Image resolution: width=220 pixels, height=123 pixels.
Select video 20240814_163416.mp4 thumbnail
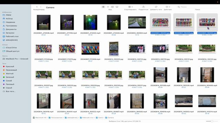coord(44,101)
